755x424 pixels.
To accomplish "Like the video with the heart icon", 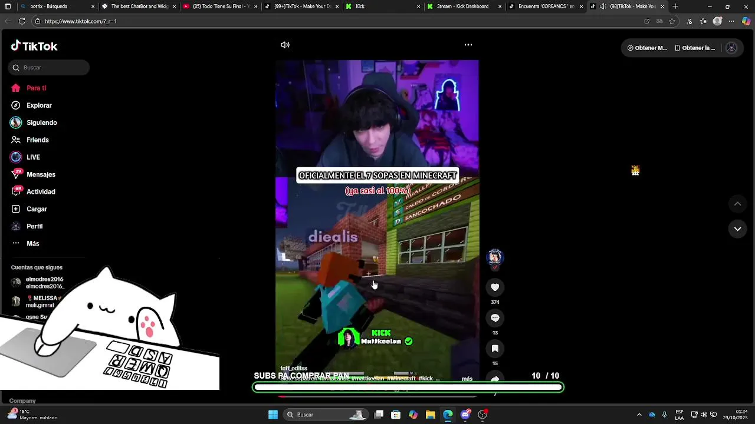I will [495, 287].
